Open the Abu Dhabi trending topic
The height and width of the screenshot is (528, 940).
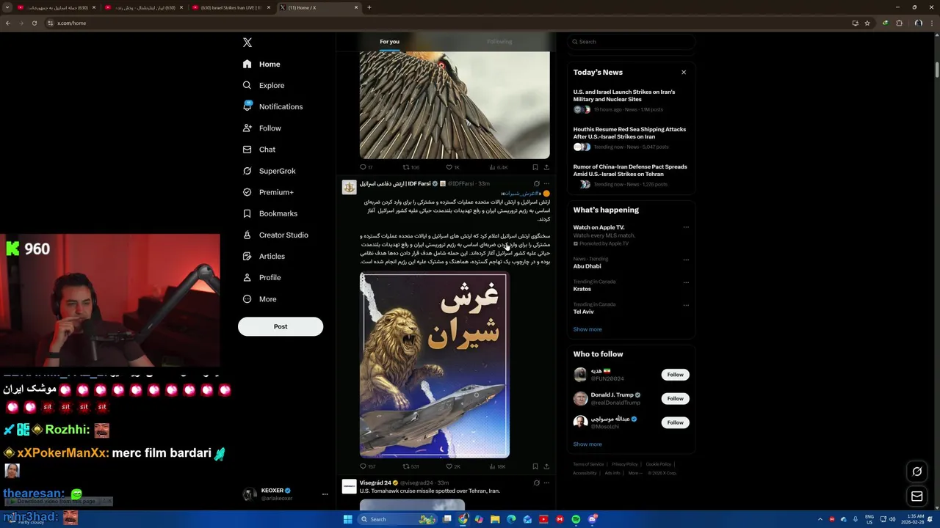(x=587, y=266)
